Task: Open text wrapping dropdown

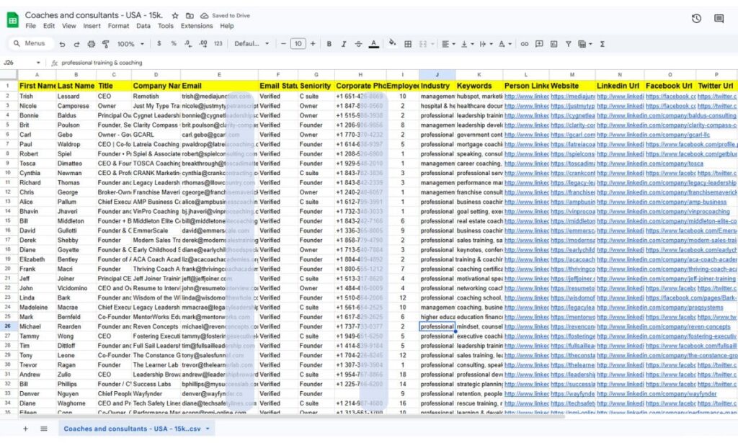Action: 486,44
